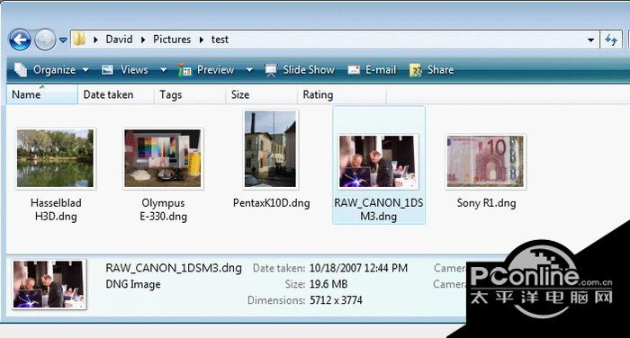
Task: Select the PentaxK10D.dng thumbnail
Action: click(x=271, y=149)
